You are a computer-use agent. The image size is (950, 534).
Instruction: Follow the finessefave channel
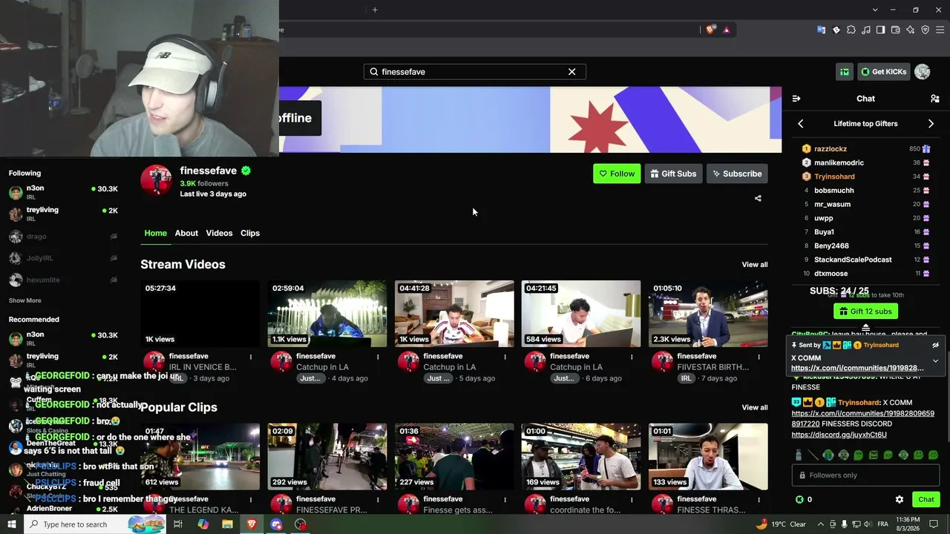pos(617,174)
